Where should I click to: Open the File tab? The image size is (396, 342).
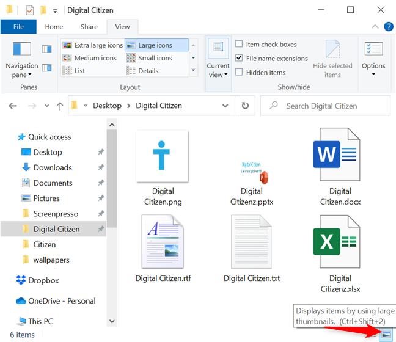[18, 27]
